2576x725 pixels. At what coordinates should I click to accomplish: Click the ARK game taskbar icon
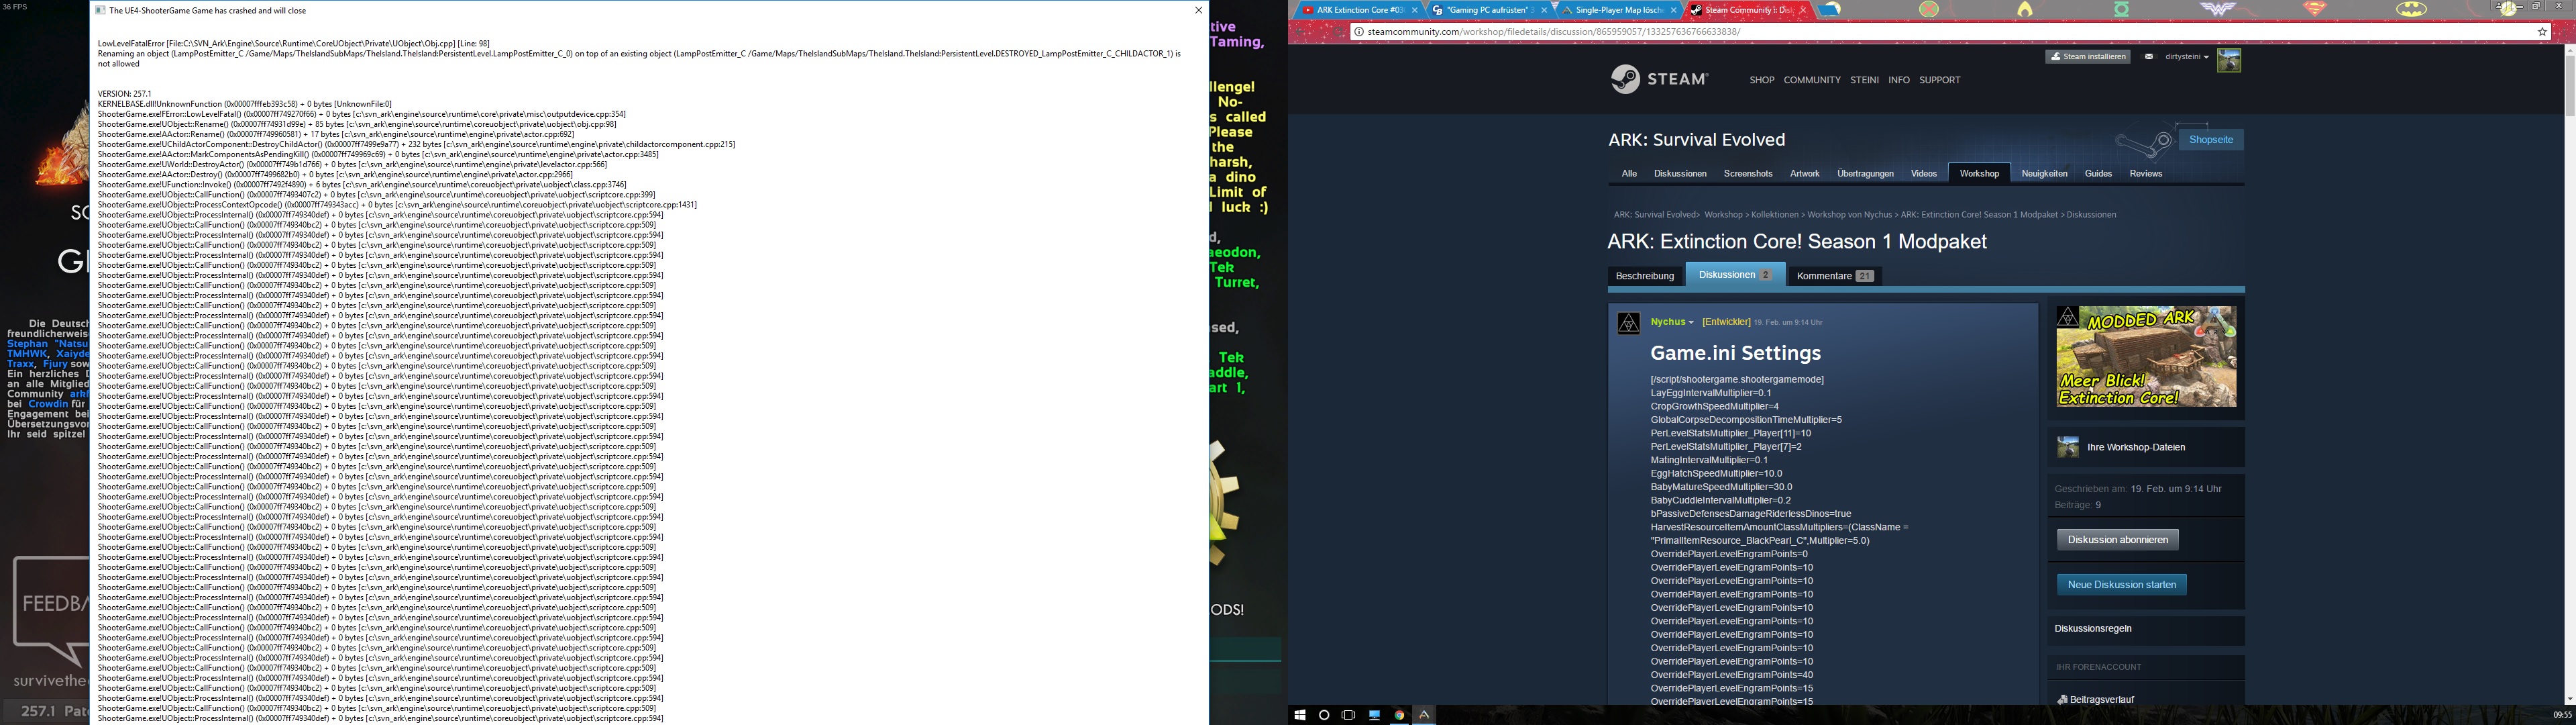pos(1424,715)
